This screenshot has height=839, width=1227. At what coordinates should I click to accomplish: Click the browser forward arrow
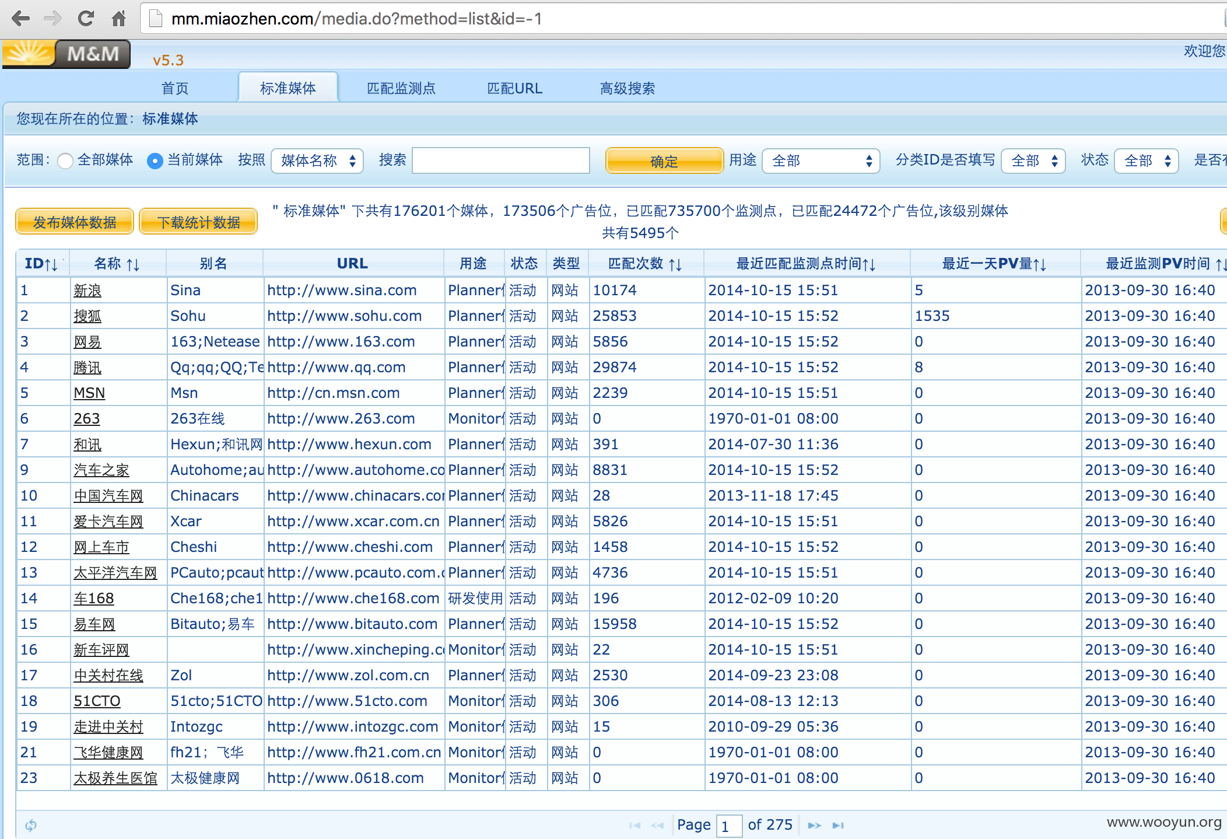tap(53, 19)
